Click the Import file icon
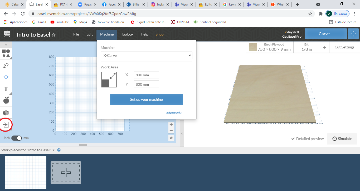This screenshot has height=191, width=360. 6,124
